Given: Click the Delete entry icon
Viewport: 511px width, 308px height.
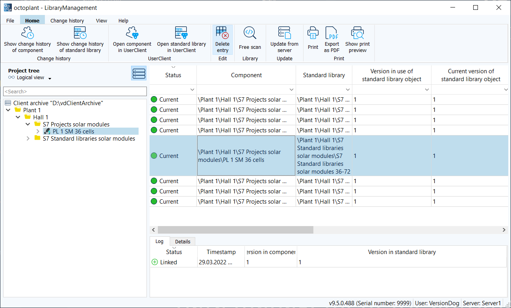Looking at the screenshot, I should 222,33.
